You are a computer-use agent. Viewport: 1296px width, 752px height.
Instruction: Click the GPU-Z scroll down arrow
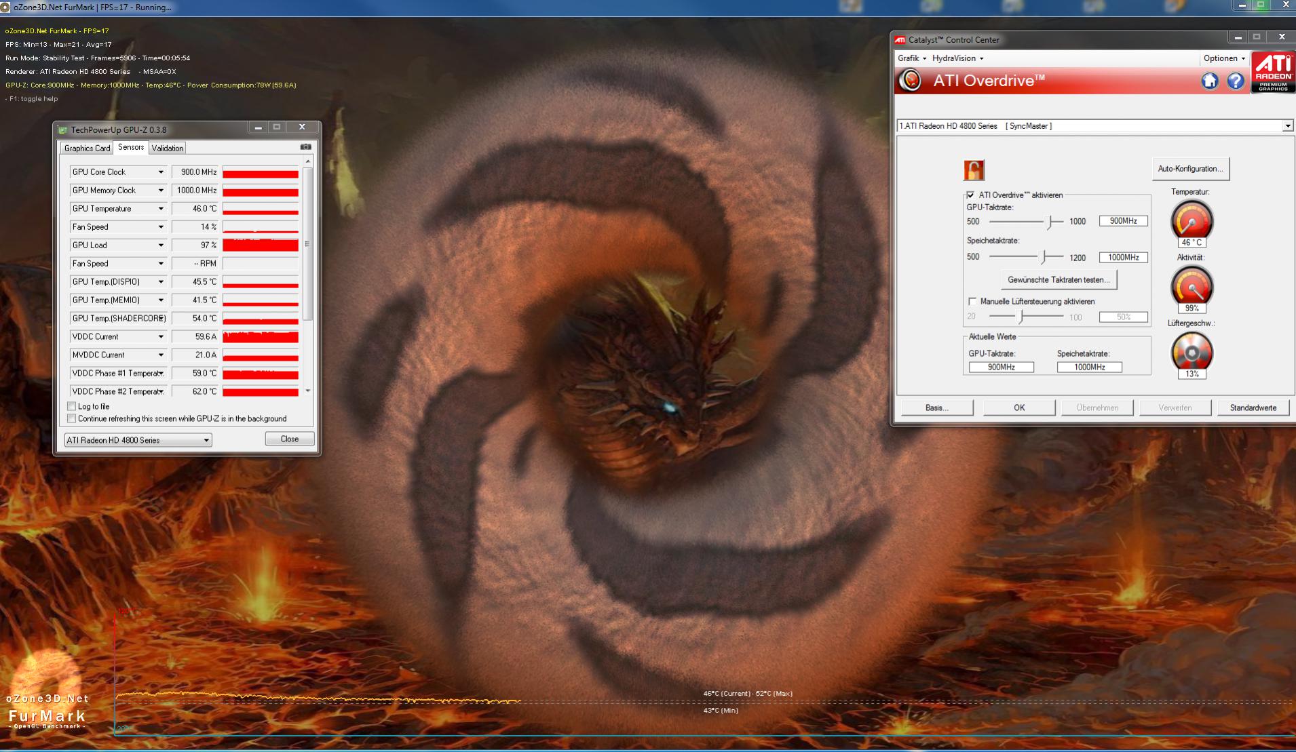click(307, 391)
